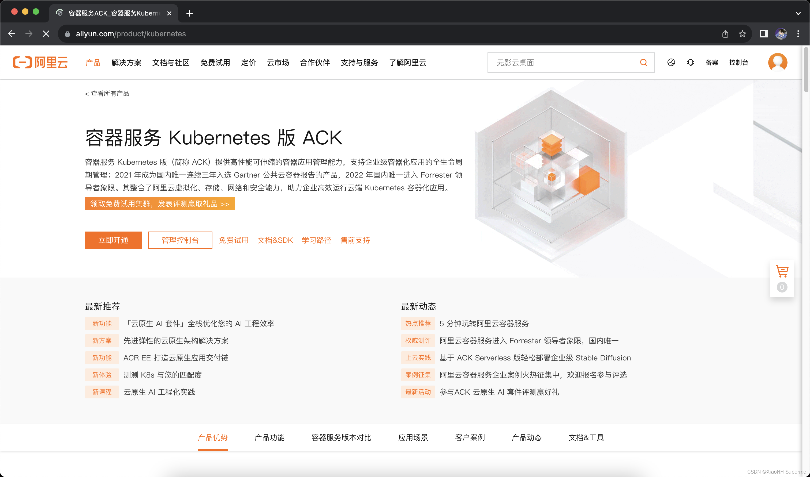This screenshot has width=810, height=477.
Task: Click 查看所有产品 back link
Action: [x=107, y=94]
